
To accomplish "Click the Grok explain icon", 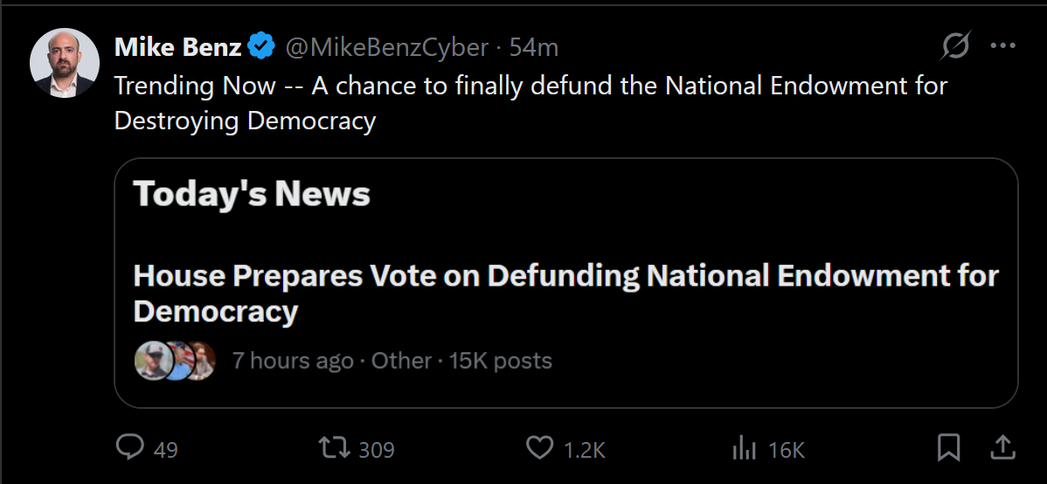I will click(956, 46).
